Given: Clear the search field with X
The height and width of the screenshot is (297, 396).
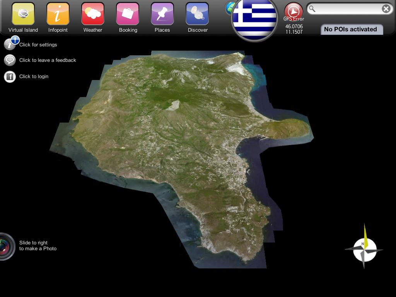Looking at the screenshot, I should point(386,9).
